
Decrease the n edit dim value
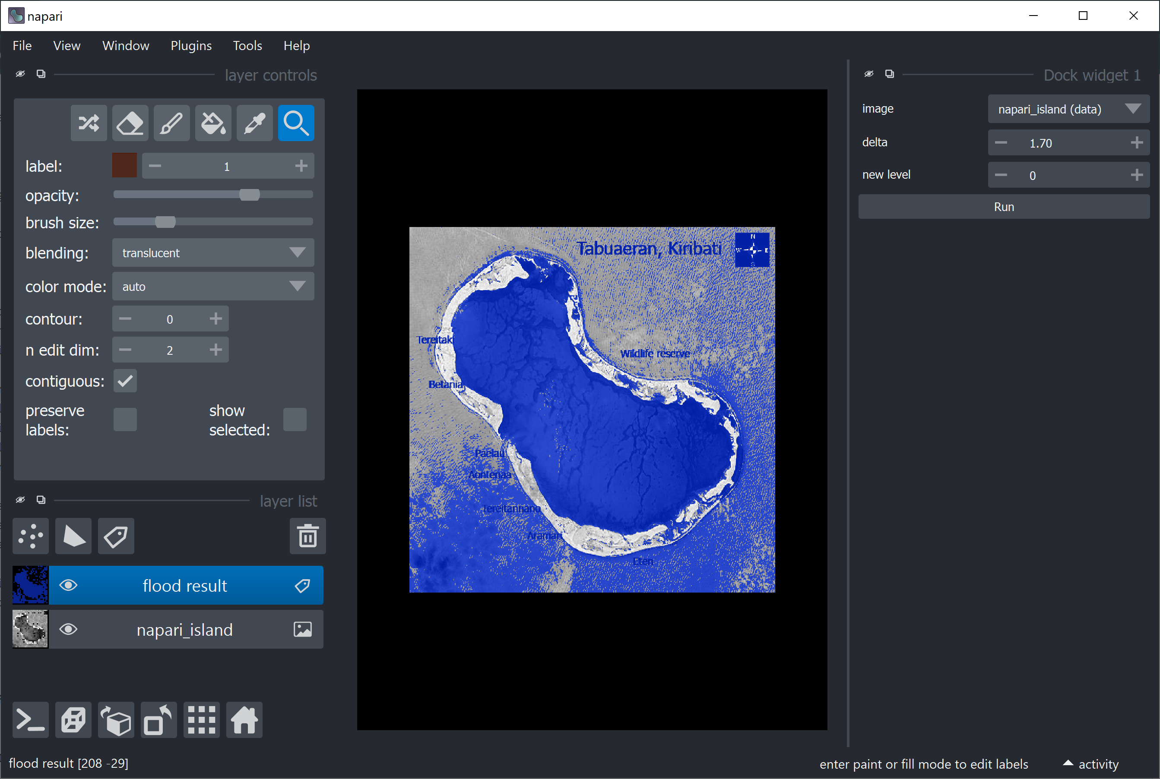coord(125,350)
